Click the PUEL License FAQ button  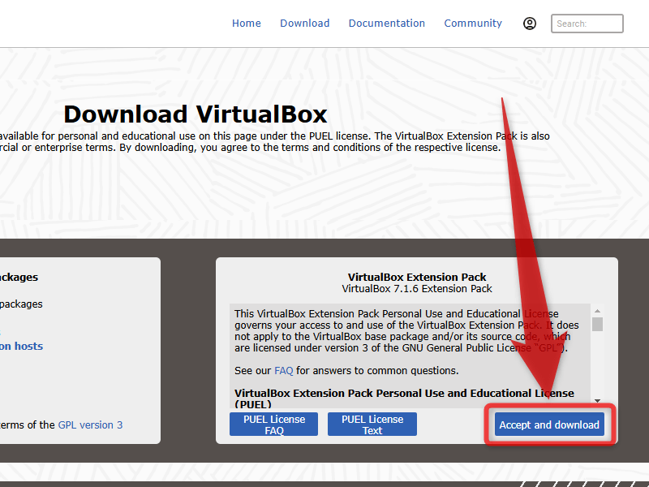[273, 424]
